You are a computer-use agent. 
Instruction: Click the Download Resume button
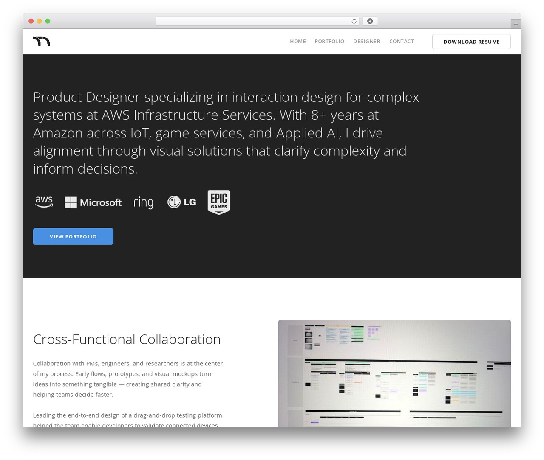(x=471, y=42)
